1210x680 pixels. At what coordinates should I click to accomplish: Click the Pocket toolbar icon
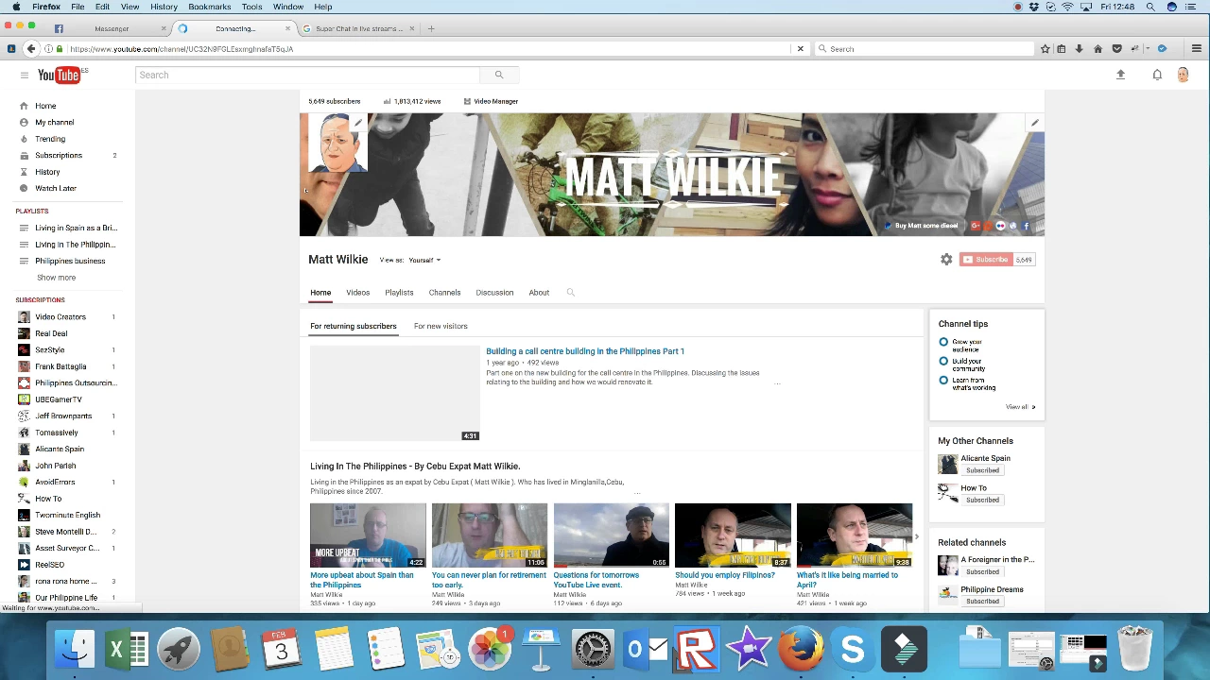1116,48
